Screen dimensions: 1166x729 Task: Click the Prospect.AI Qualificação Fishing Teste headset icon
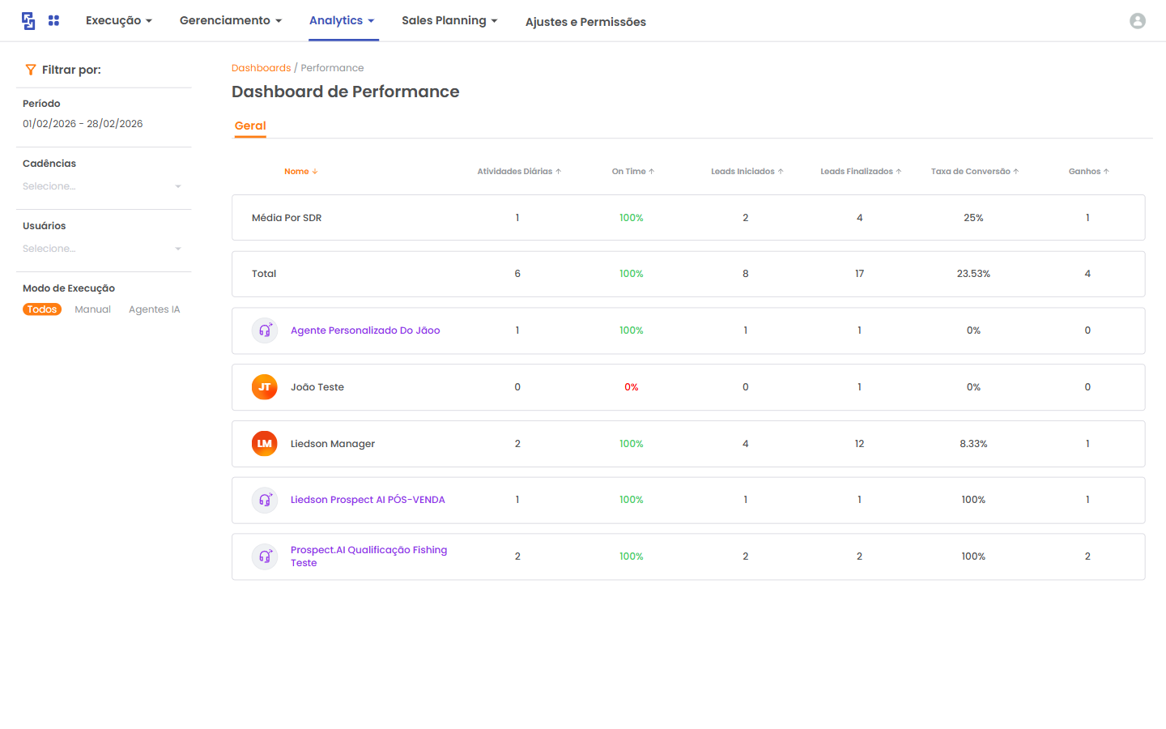265,556
